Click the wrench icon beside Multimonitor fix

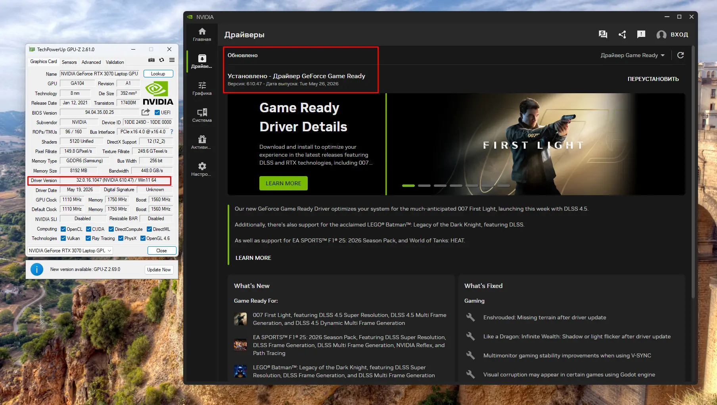[470, 355]
